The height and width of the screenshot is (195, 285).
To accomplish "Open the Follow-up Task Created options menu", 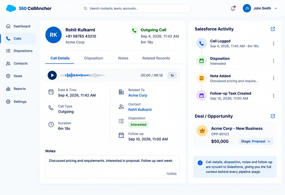I will coord(274,96).
